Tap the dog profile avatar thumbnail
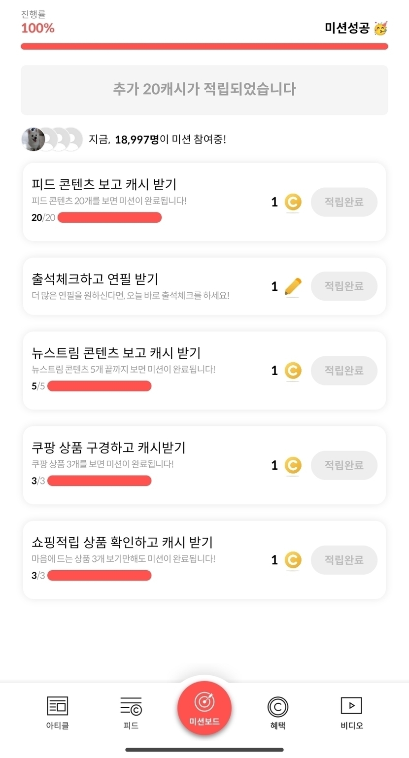Screen dimensions: 409x758 click(34, 139)
